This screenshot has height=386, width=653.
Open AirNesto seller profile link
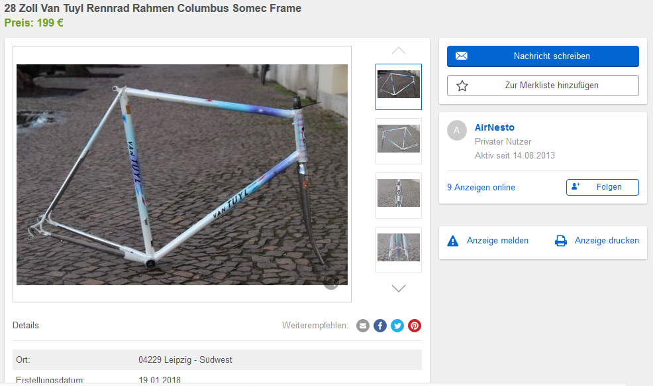click(495, 127)
